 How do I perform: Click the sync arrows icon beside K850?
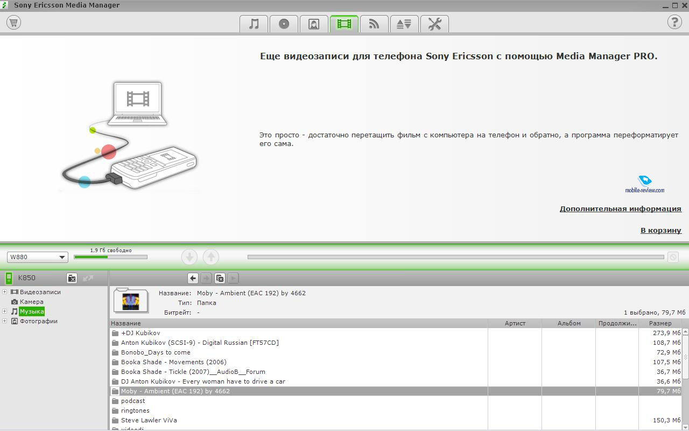(88, 278)
